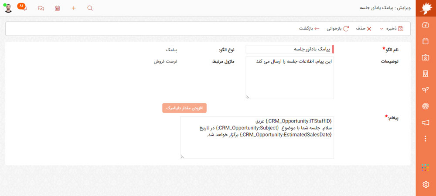
Task: Open the settings gear in sidebar
Action: pyautogui.click(x=426, y=184)
